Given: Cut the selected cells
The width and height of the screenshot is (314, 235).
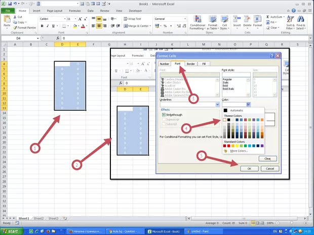Looking at the screenshot, I should 18,17.
